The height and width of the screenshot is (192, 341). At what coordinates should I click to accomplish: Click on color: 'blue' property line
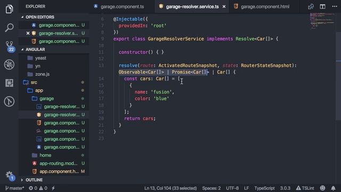click(x=151, y=98)
